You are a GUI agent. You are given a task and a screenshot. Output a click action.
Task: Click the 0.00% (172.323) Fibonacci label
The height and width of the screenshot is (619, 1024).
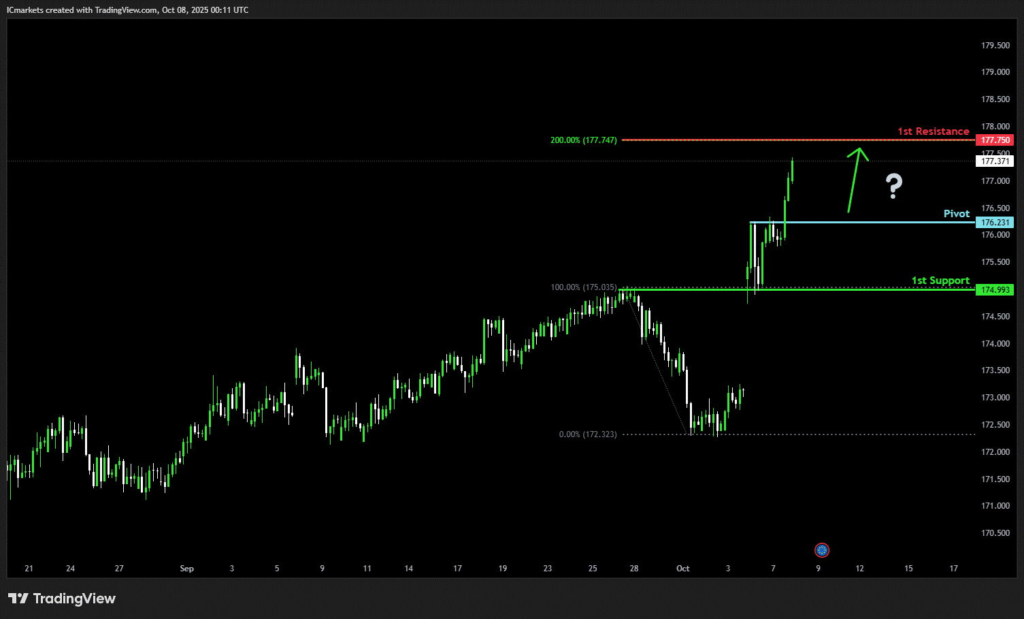587,434
